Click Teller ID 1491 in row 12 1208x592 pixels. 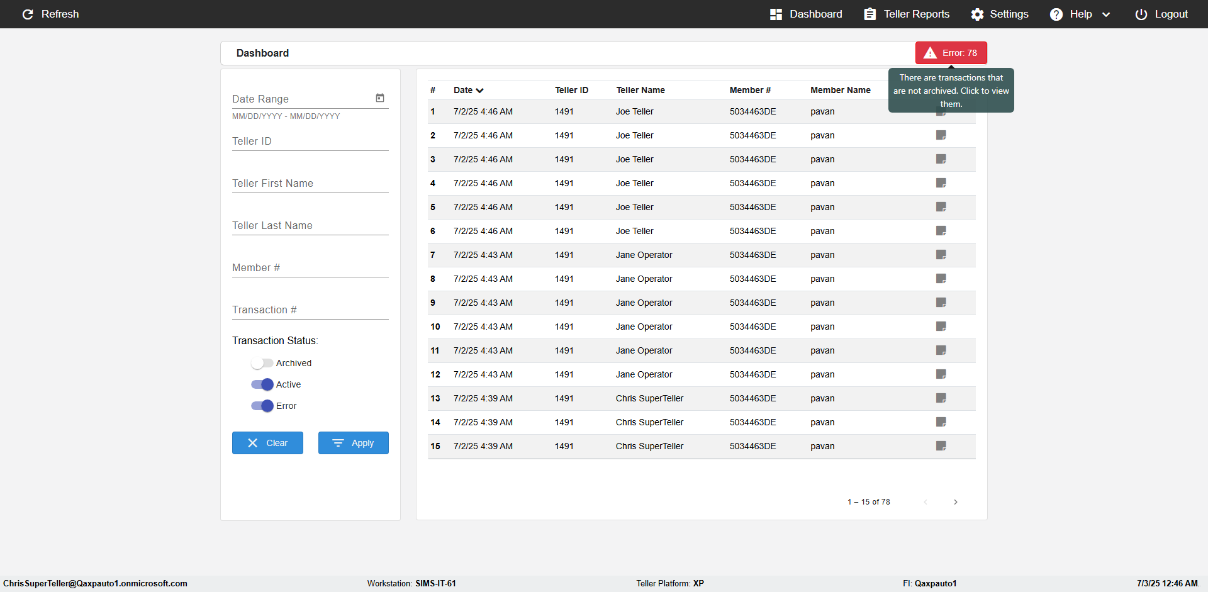click(564, 374)
